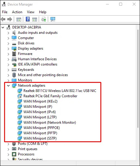Click Show/Hide Console Tree toolbar icon
Screen dimensions: 140x166
(x=19, y=19)
